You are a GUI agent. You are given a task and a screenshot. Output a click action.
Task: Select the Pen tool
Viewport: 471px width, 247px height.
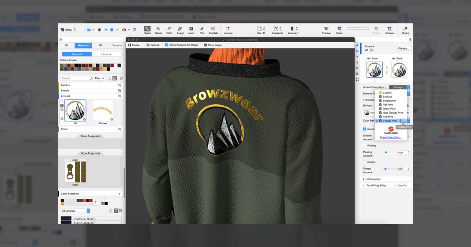[202, 30]
